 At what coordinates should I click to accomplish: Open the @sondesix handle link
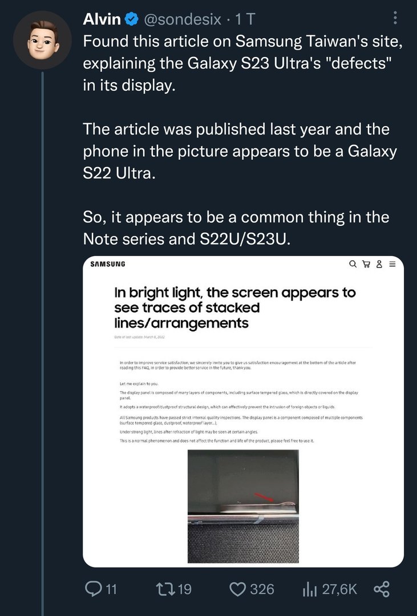point(183,19)
